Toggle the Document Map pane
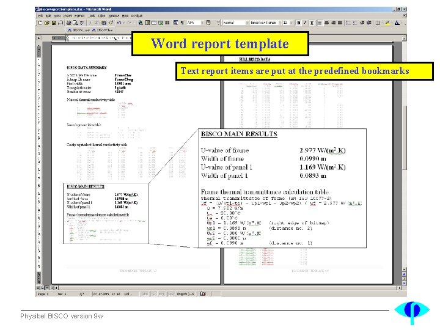Image resolution: width=440 pixels, height=330 pixels. [x=175, y=23]
